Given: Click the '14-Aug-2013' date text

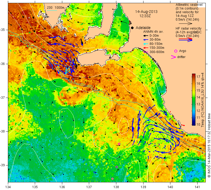Looking at the screenshot, I should point(146,12).
